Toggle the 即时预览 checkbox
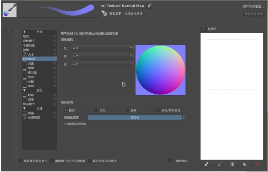 (x=170, y=161)
